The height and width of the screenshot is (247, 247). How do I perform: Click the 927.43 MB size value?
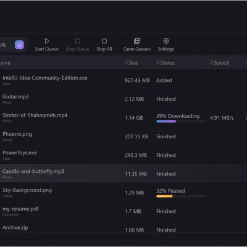(x=137, y=80)
